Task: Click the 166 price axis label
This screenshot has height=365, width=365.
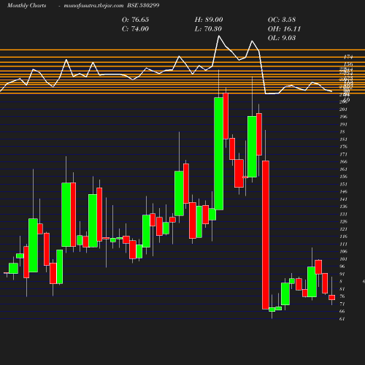Action: (343, 162)
